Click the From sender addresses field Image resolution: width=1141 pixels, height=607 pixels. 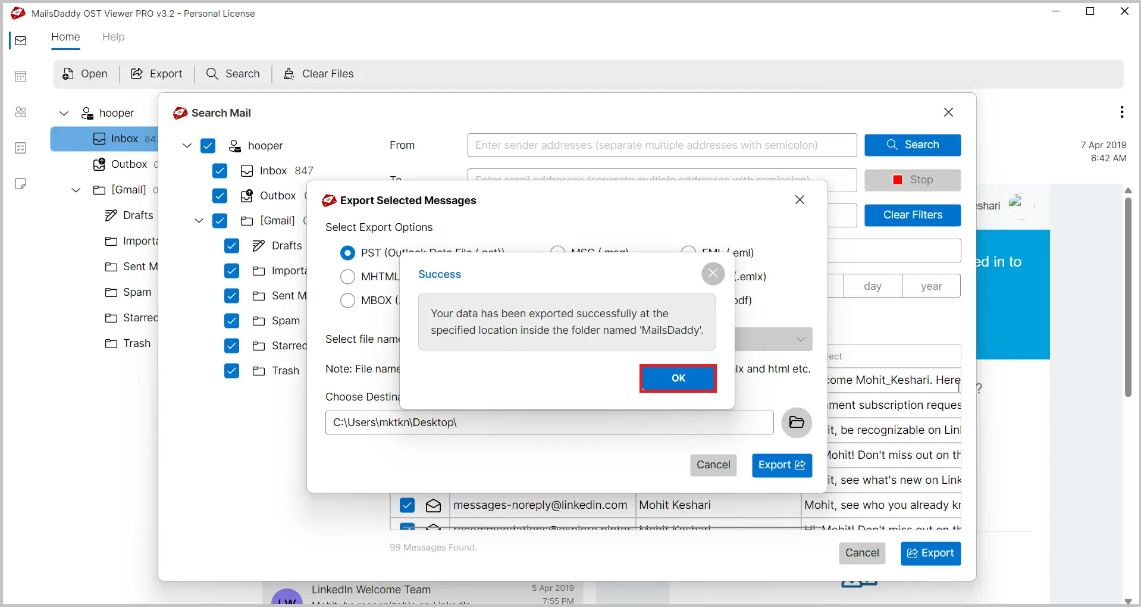pyautogui.click(x=662, y=145)
